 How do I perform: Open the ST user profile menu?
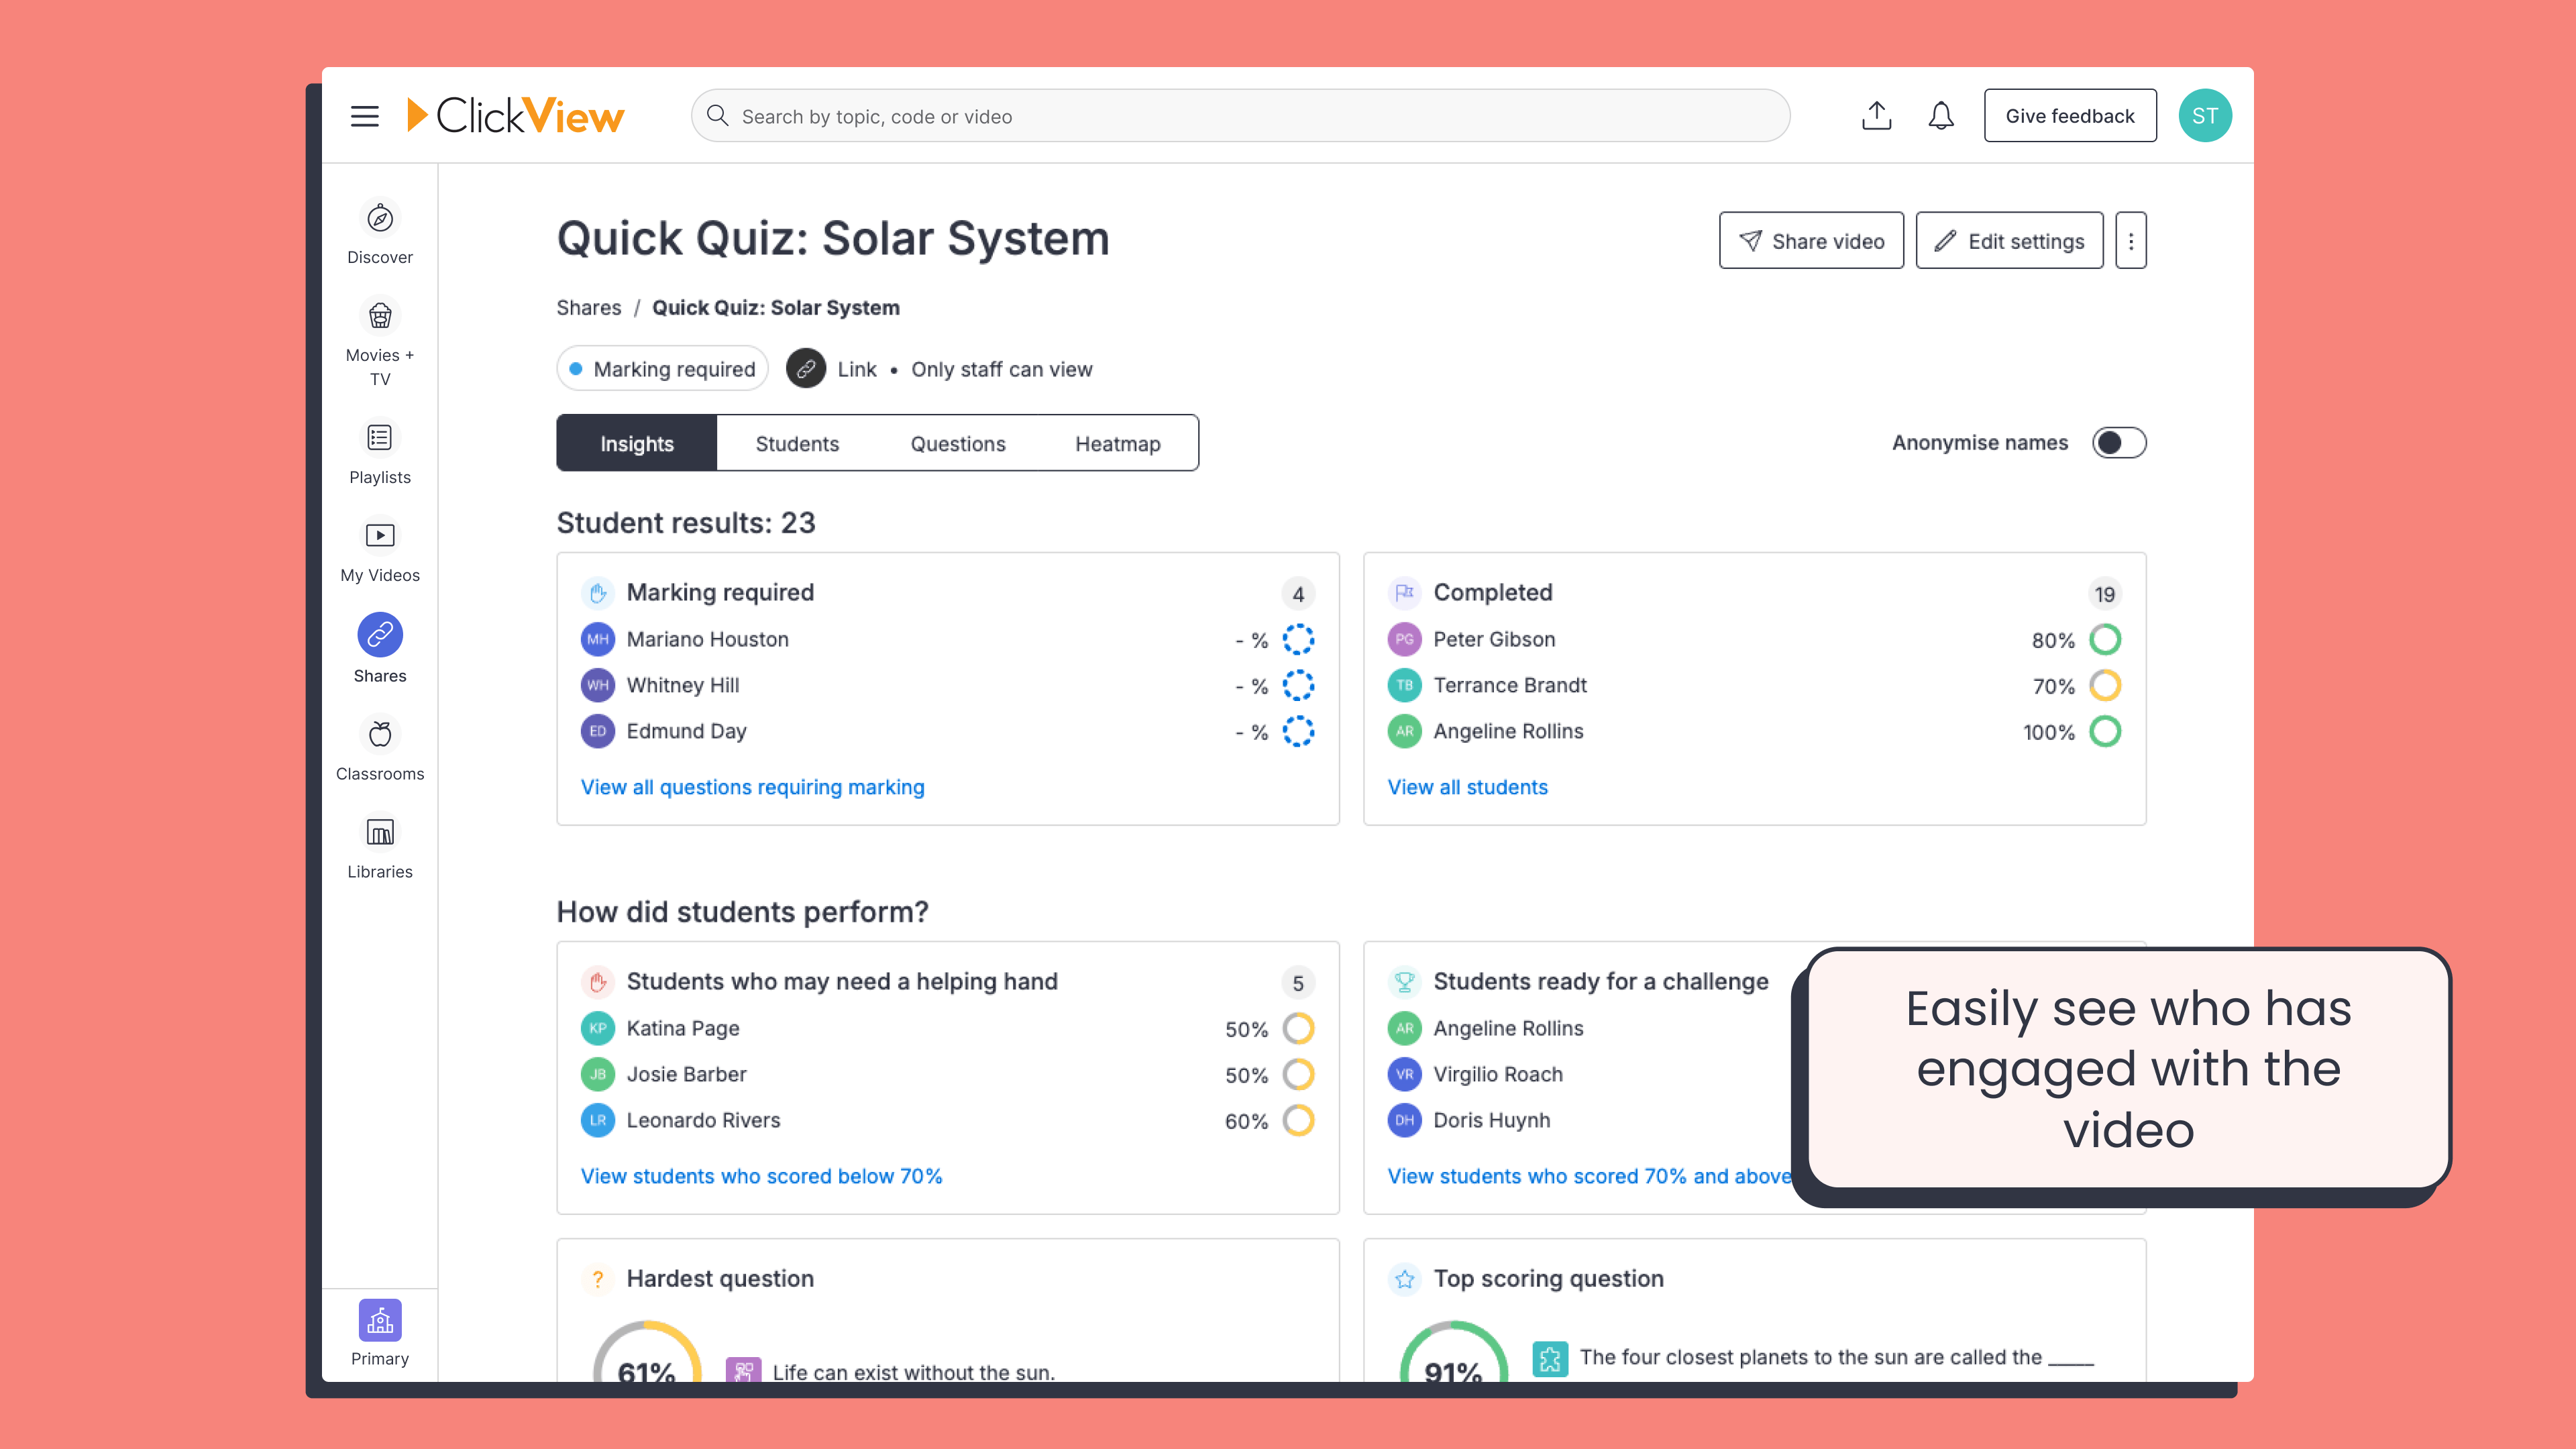[x=2204, y=116]
